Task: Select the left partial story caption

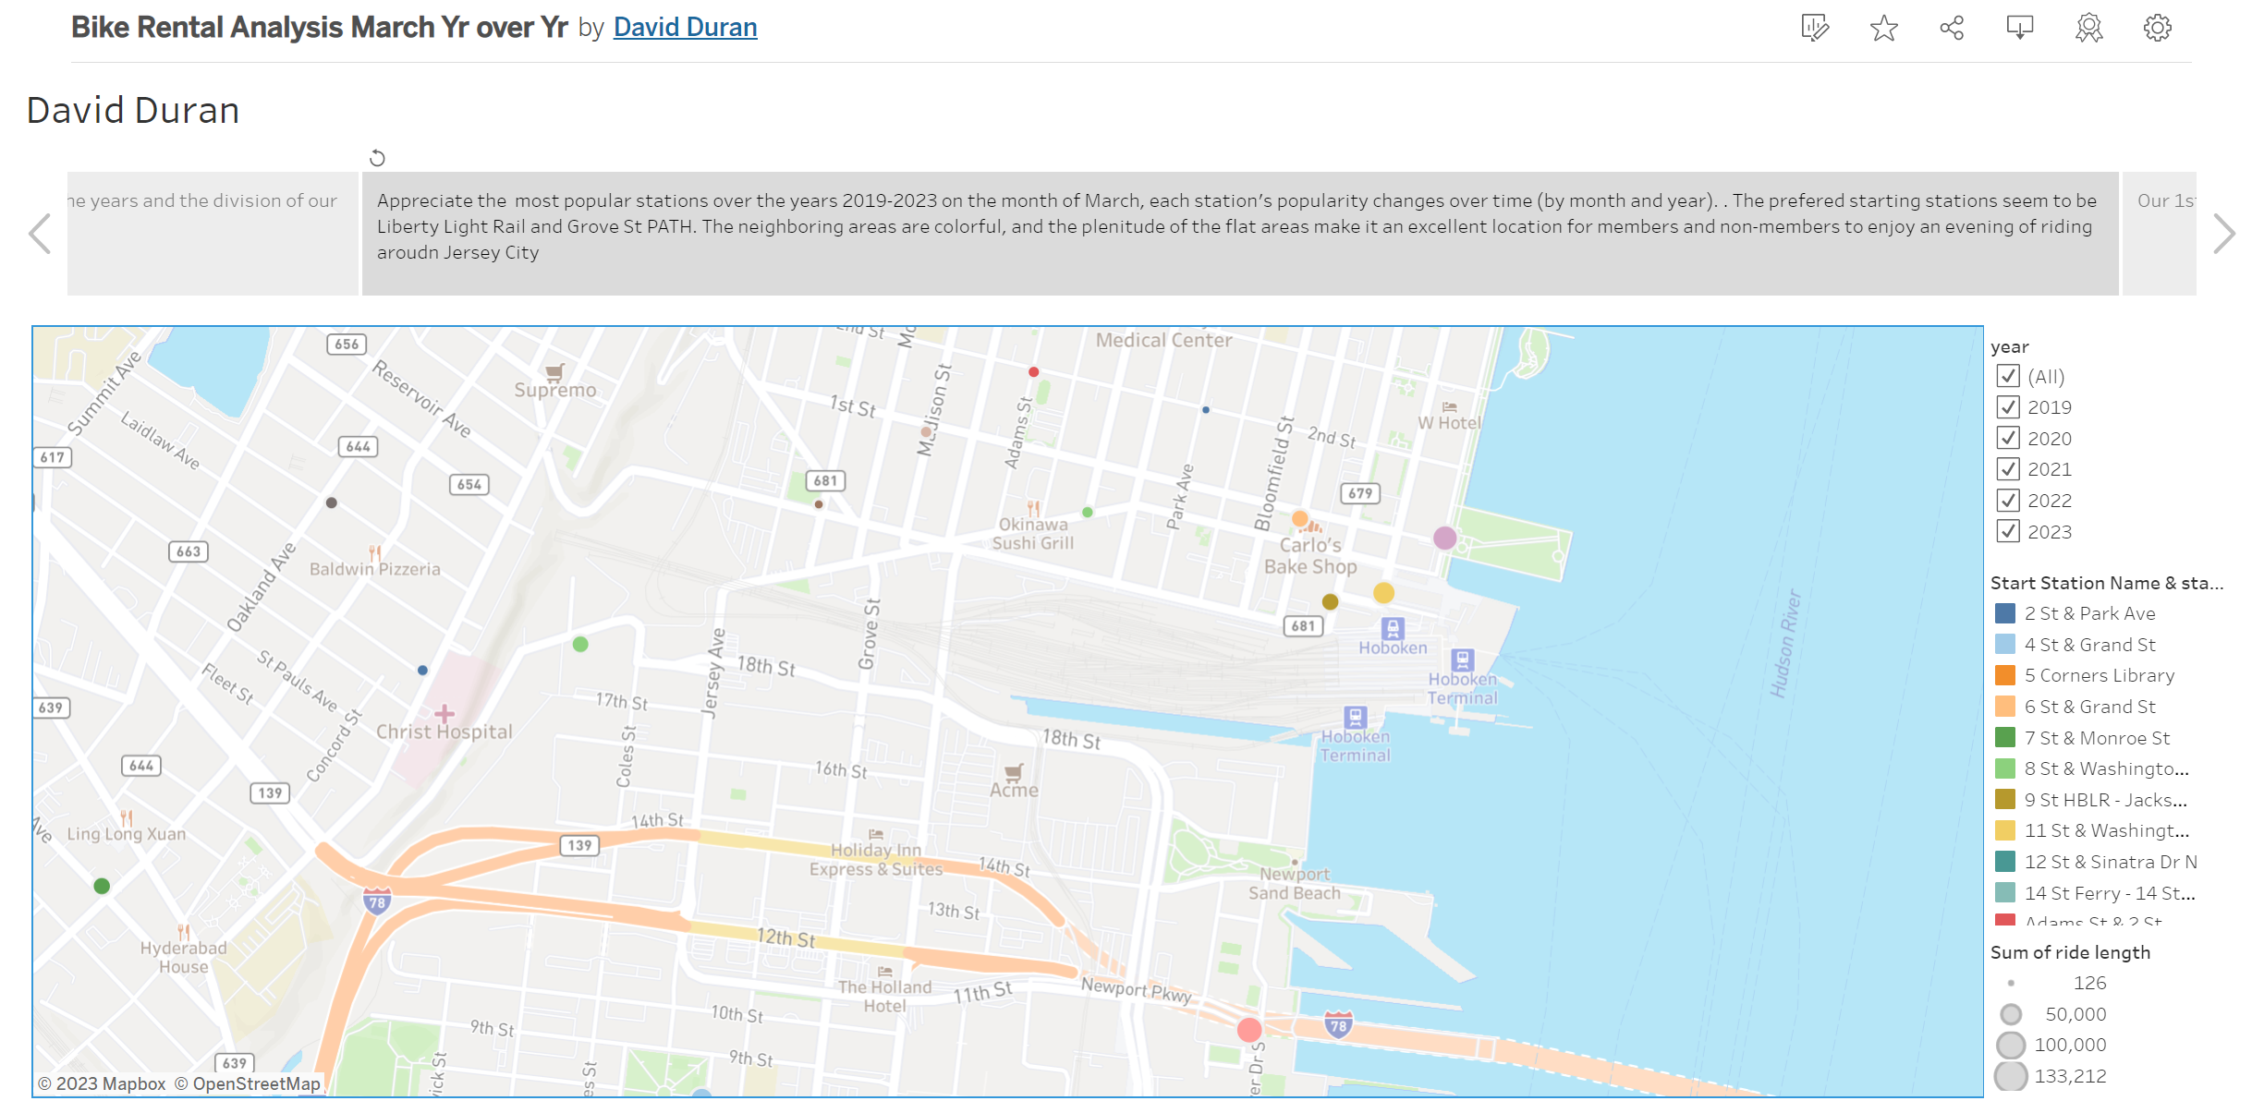Action: pos(213,233)
